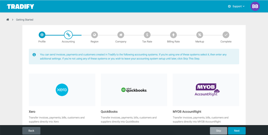Open the BB user avatar menu
Image resolution: width=268 pixels, height=135 pixels.
pyautogui.click(x=255, y=6)
